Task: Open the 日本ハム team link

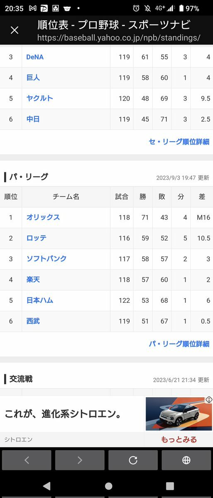Action: pos(40,300)
